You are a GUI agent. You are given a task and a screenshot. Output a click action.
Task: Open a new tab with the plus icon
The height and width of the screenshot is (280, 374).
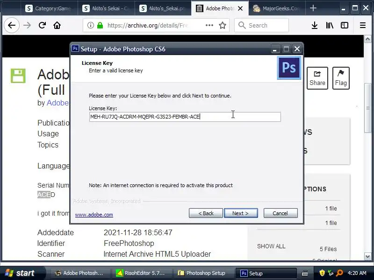point(313,8)
